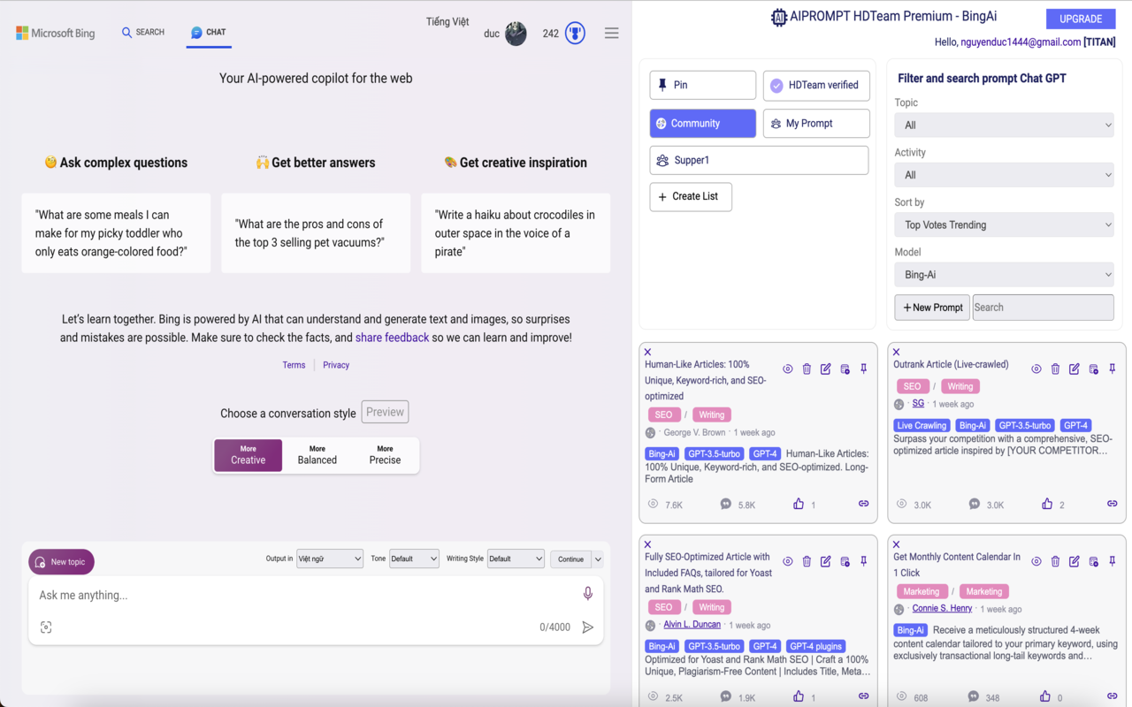1132x707 pixels.
Task: Click the Continue button
Action: [571, 559]
